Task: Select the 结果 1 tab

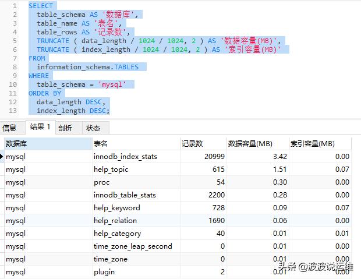Action: tap(40, 127)
